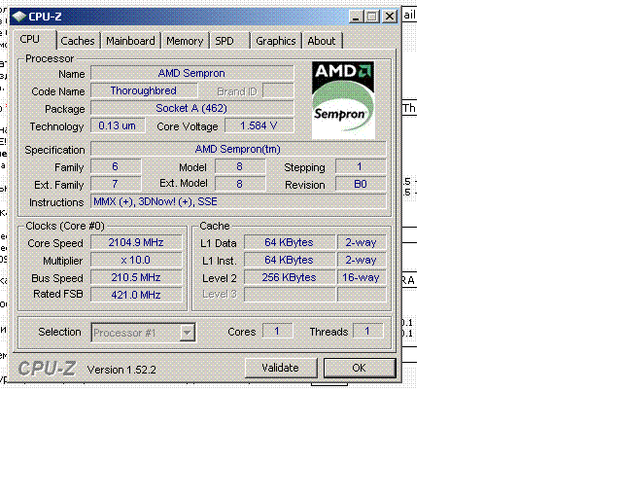Screen dimensions: 622x498
Task: Click the Package value Socket A (462)
Action: click(x=192, y=108)
